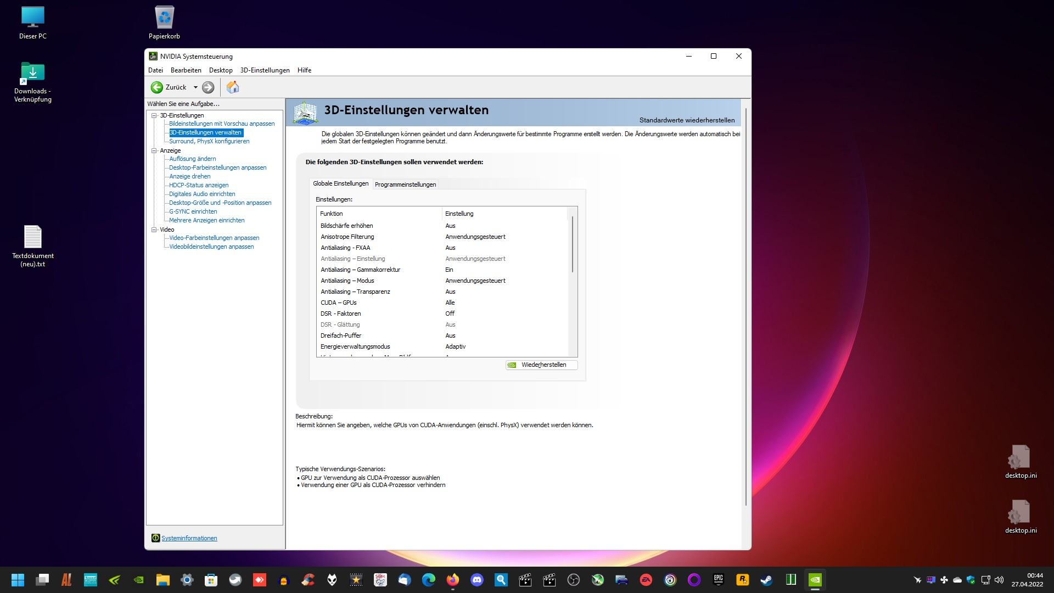Image resolution: width=1054 pixels, height=593 pixels.
Task: Launch OBS Studio from the taskbar
Action: point(574,580)
